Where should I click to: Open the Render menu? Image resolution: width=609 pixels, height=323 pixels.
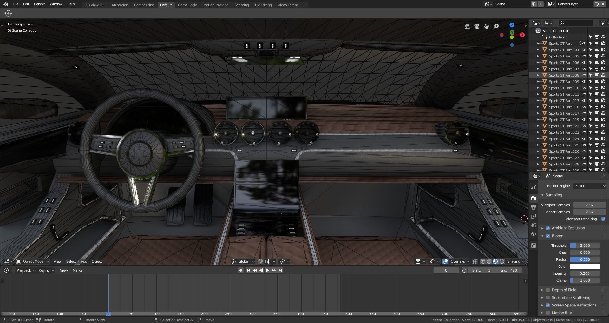click(39, 4)
